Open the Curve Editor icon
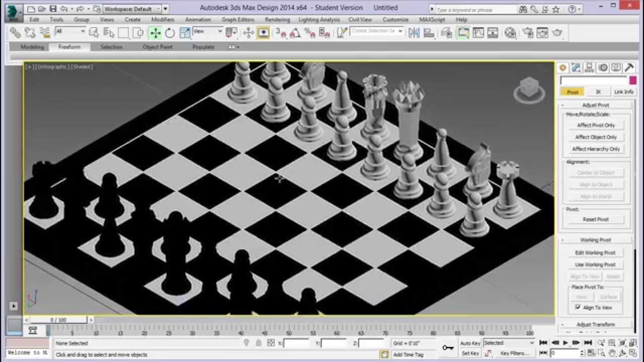644x362 pixels. [478, 33]
